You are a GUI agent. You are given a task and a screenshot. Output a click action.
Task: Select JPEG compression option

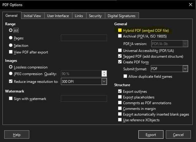pyautogui.click(x=11, y=74)
